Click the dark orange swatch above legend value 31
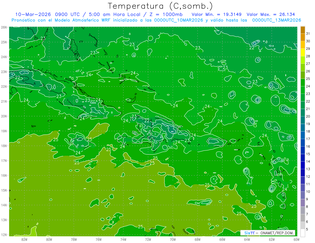Image resolution: width=315 pixels, height=243 pixels. [303, 30]
